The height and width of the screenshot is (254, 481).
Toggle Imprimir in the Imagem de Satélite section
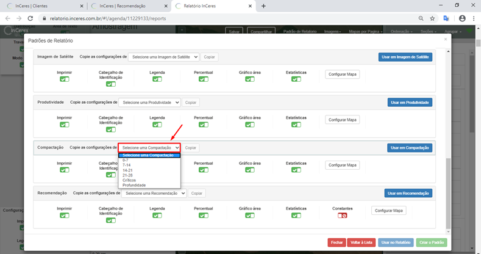tap(65, 79)
